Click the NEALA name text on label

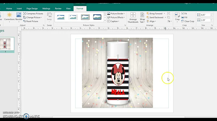118,92
